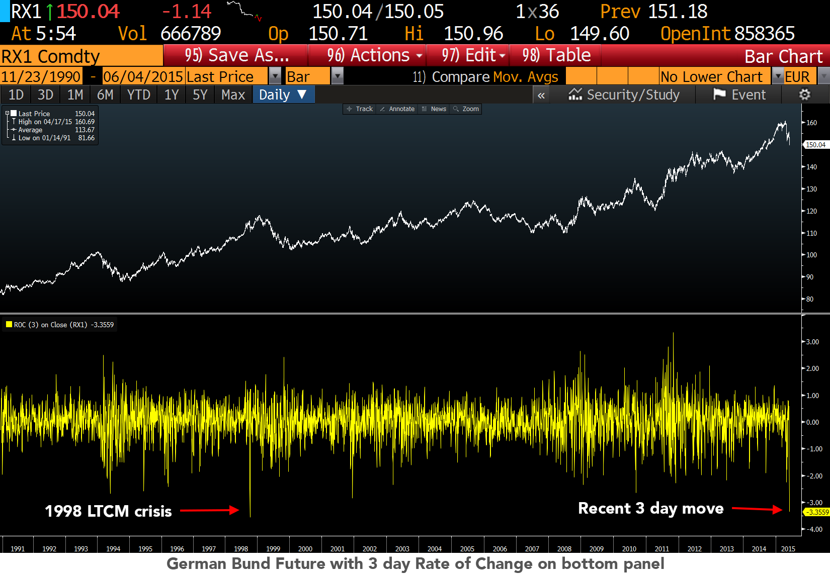Open the Bar chart type dropdown
Viewport: 830px width, 578px height.
[x=338, y=76]
